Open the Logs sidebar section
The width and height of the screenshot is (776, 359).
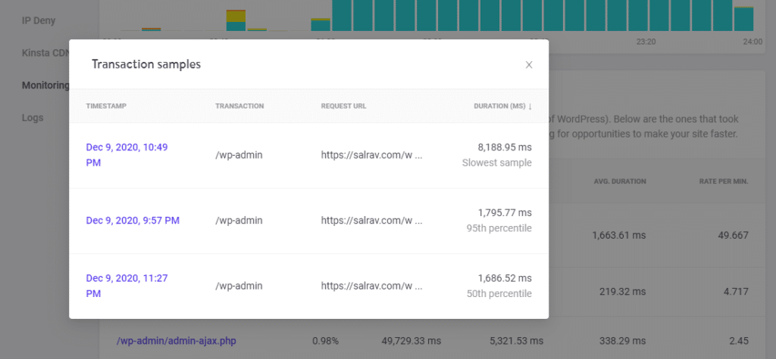point(33,118)
